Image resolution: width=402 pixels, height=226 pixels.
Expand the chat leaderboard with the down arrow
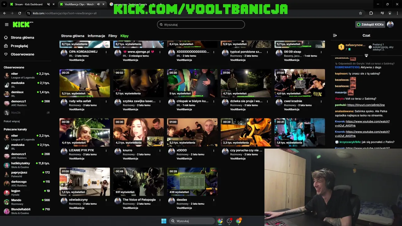click(x=366, y=56)
